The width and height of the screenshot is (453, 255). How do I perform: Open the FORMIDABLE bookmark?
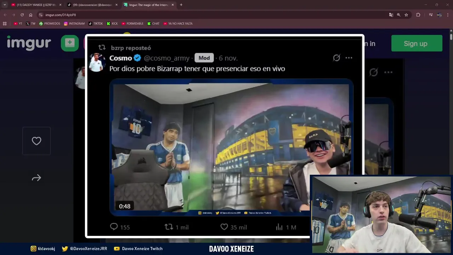(x=132, y=24)
